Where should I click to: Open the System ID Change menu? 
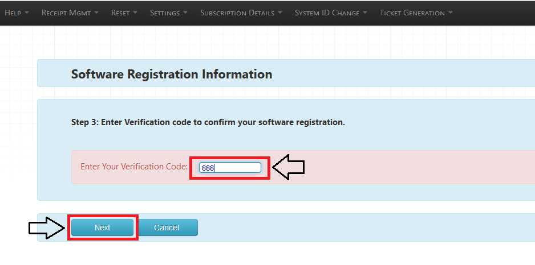click(x=331, y=13)
